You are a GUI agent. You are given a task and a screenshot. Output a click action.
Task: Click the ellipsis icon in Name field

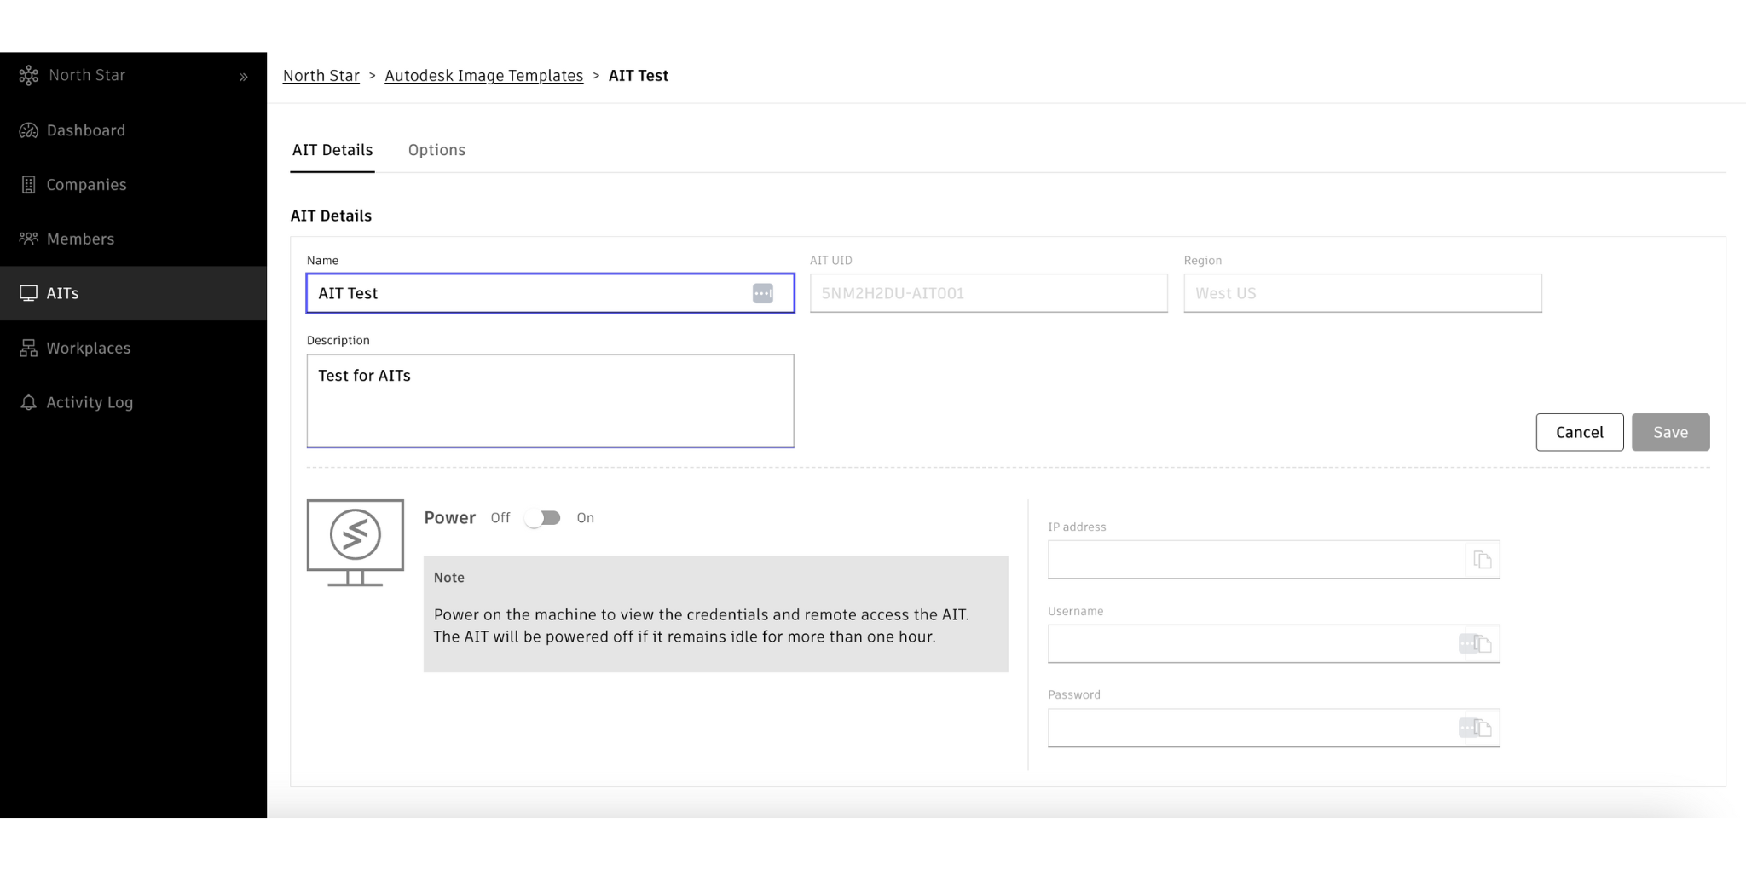click(762, 293)
